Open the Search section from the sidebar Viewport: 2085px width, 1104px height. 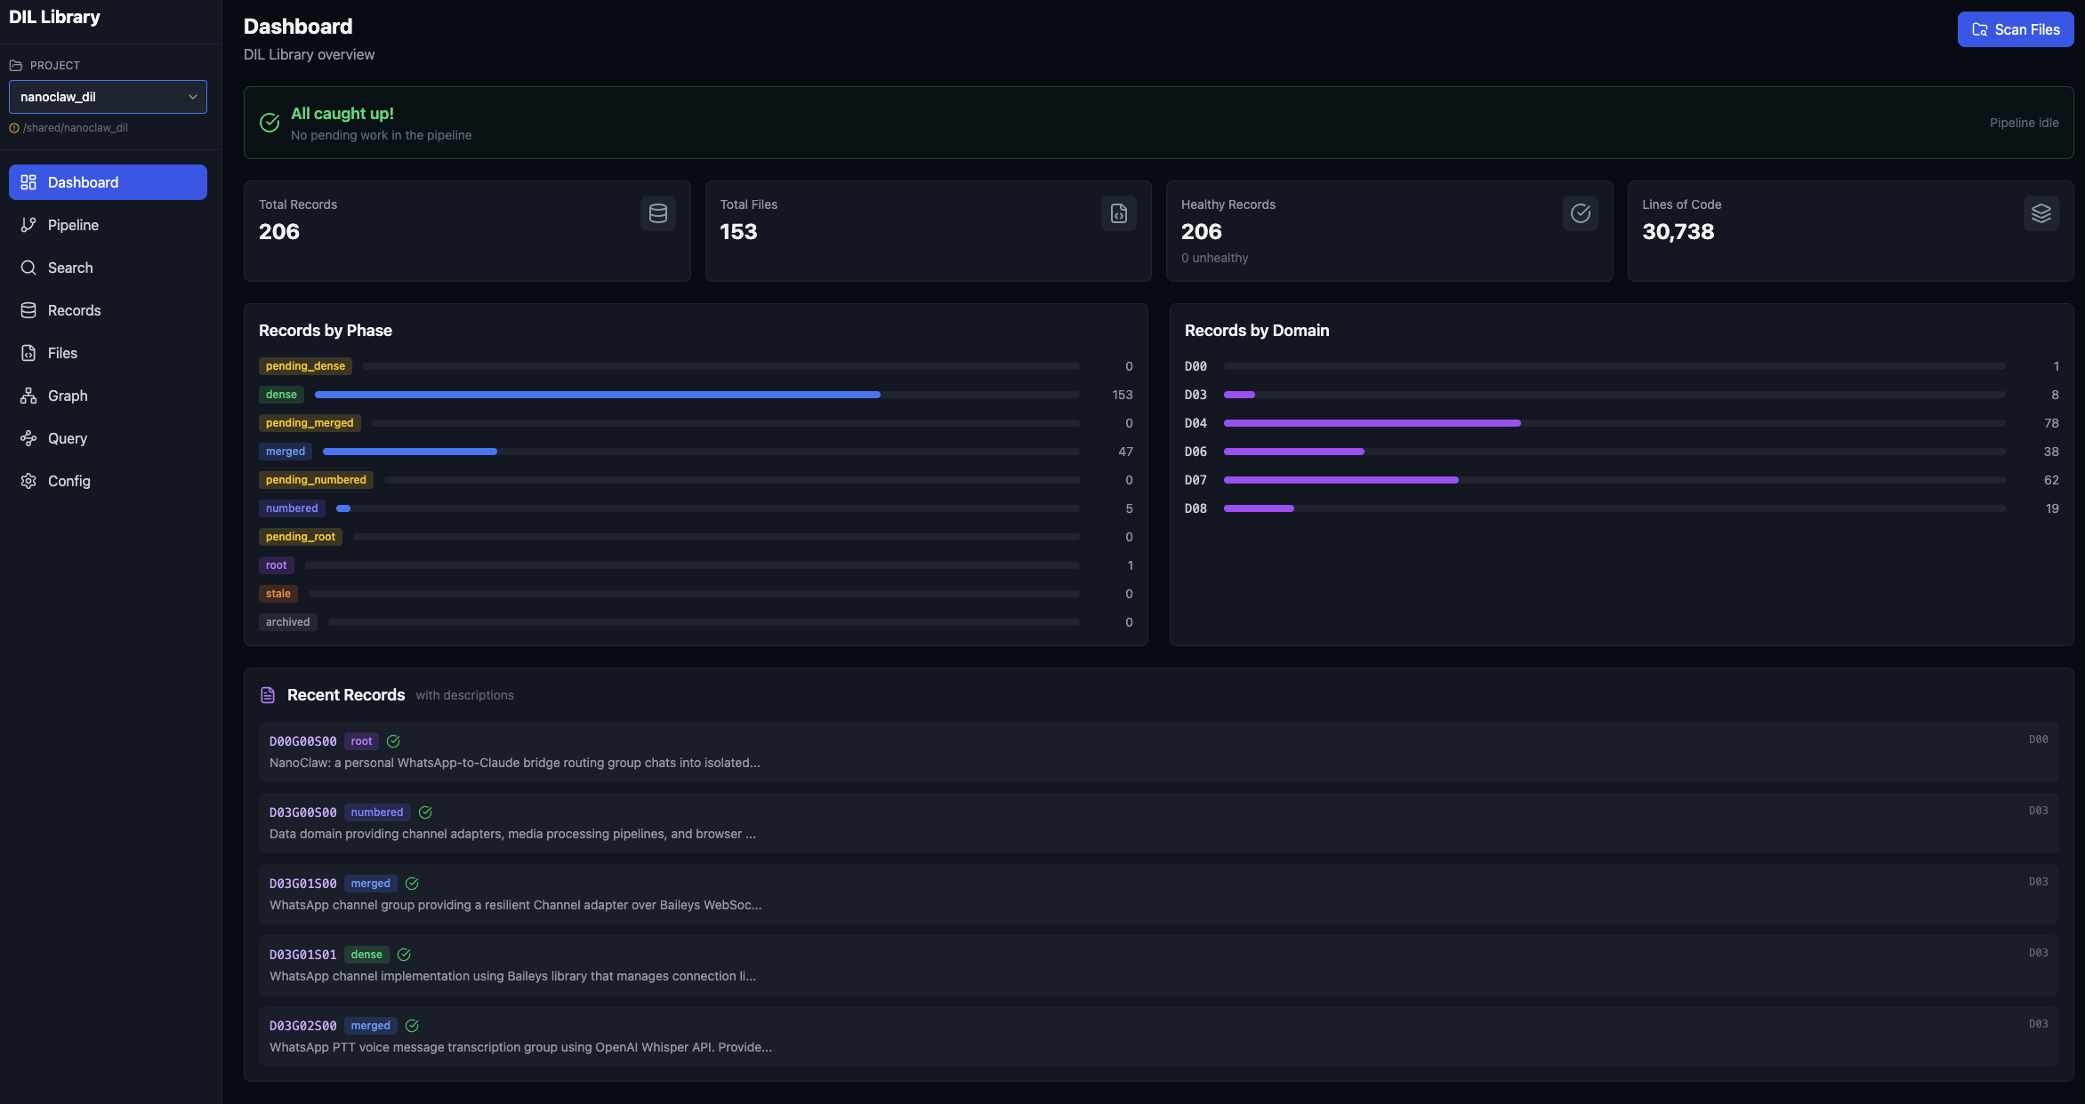point(70,268)
